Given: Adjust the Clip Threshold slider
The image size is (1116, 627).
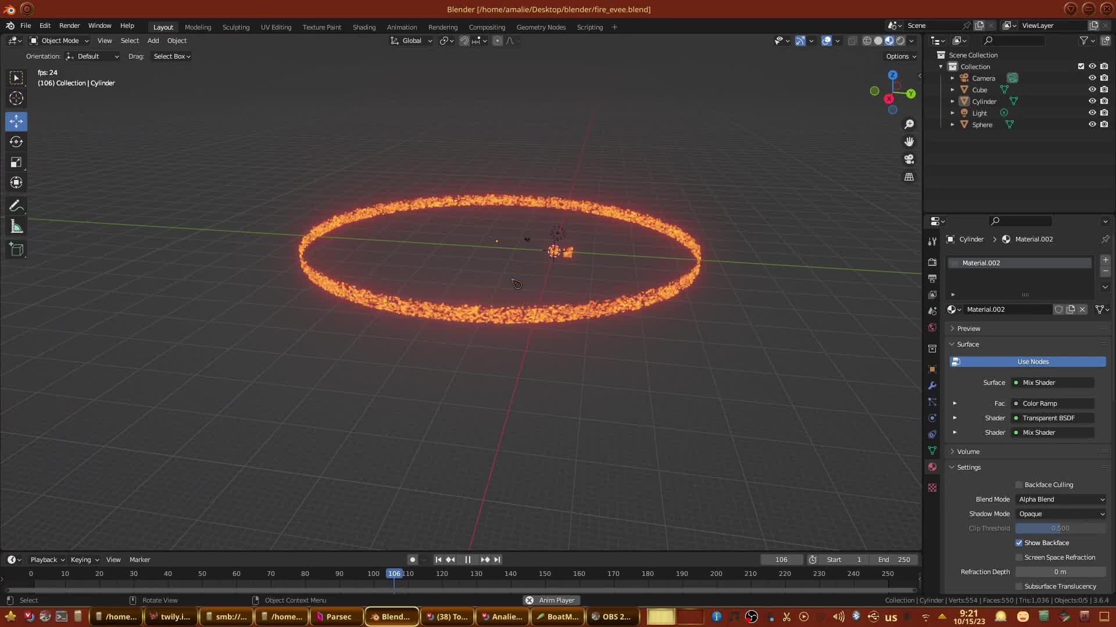Looking at the screenshot, I should coord(1060,528).
